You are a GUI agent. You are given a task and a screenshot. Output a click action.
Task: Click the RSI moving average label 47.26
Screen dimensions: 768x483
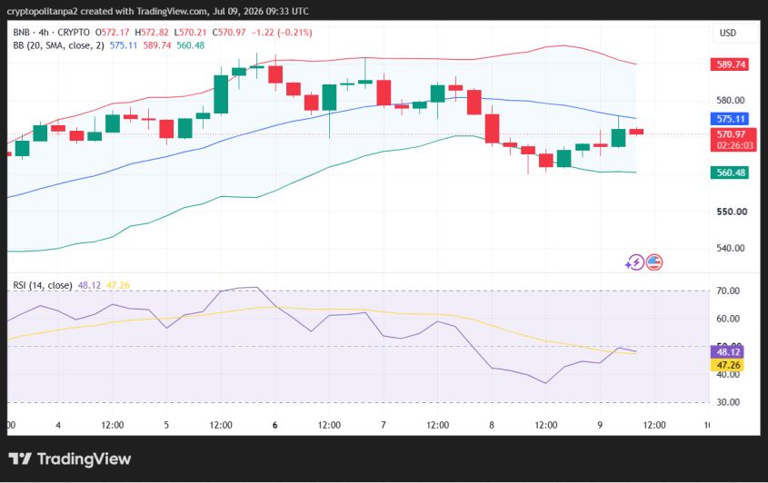pos(727,365)
